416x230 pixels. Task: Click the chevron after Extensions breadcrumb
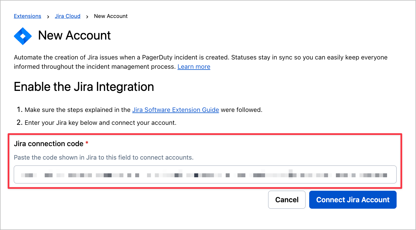click(48, 17)
